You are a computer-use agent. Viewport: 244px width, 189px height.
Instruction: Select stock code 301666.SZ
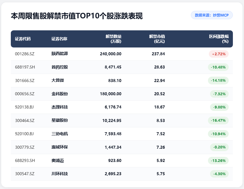(25, 81)
